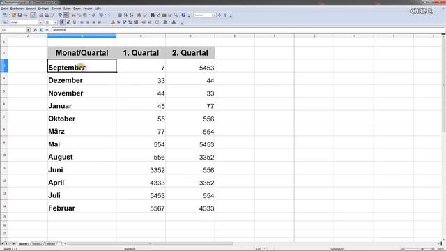This screenshot has height=251, width=446.
Task: Switch to the Tabelle3 sheet tab
Action: pos(50,244)
